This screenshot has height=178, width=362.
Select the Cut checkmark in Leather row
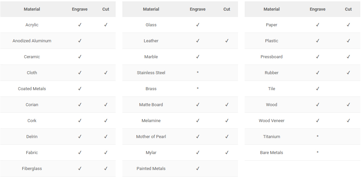click(227, 41)
